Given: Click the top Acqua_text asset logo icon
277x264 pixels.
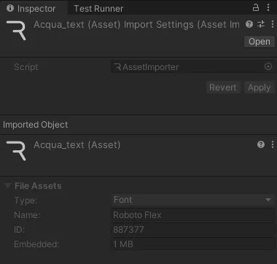Looking at the screenshot, I should tap(16, 31).
